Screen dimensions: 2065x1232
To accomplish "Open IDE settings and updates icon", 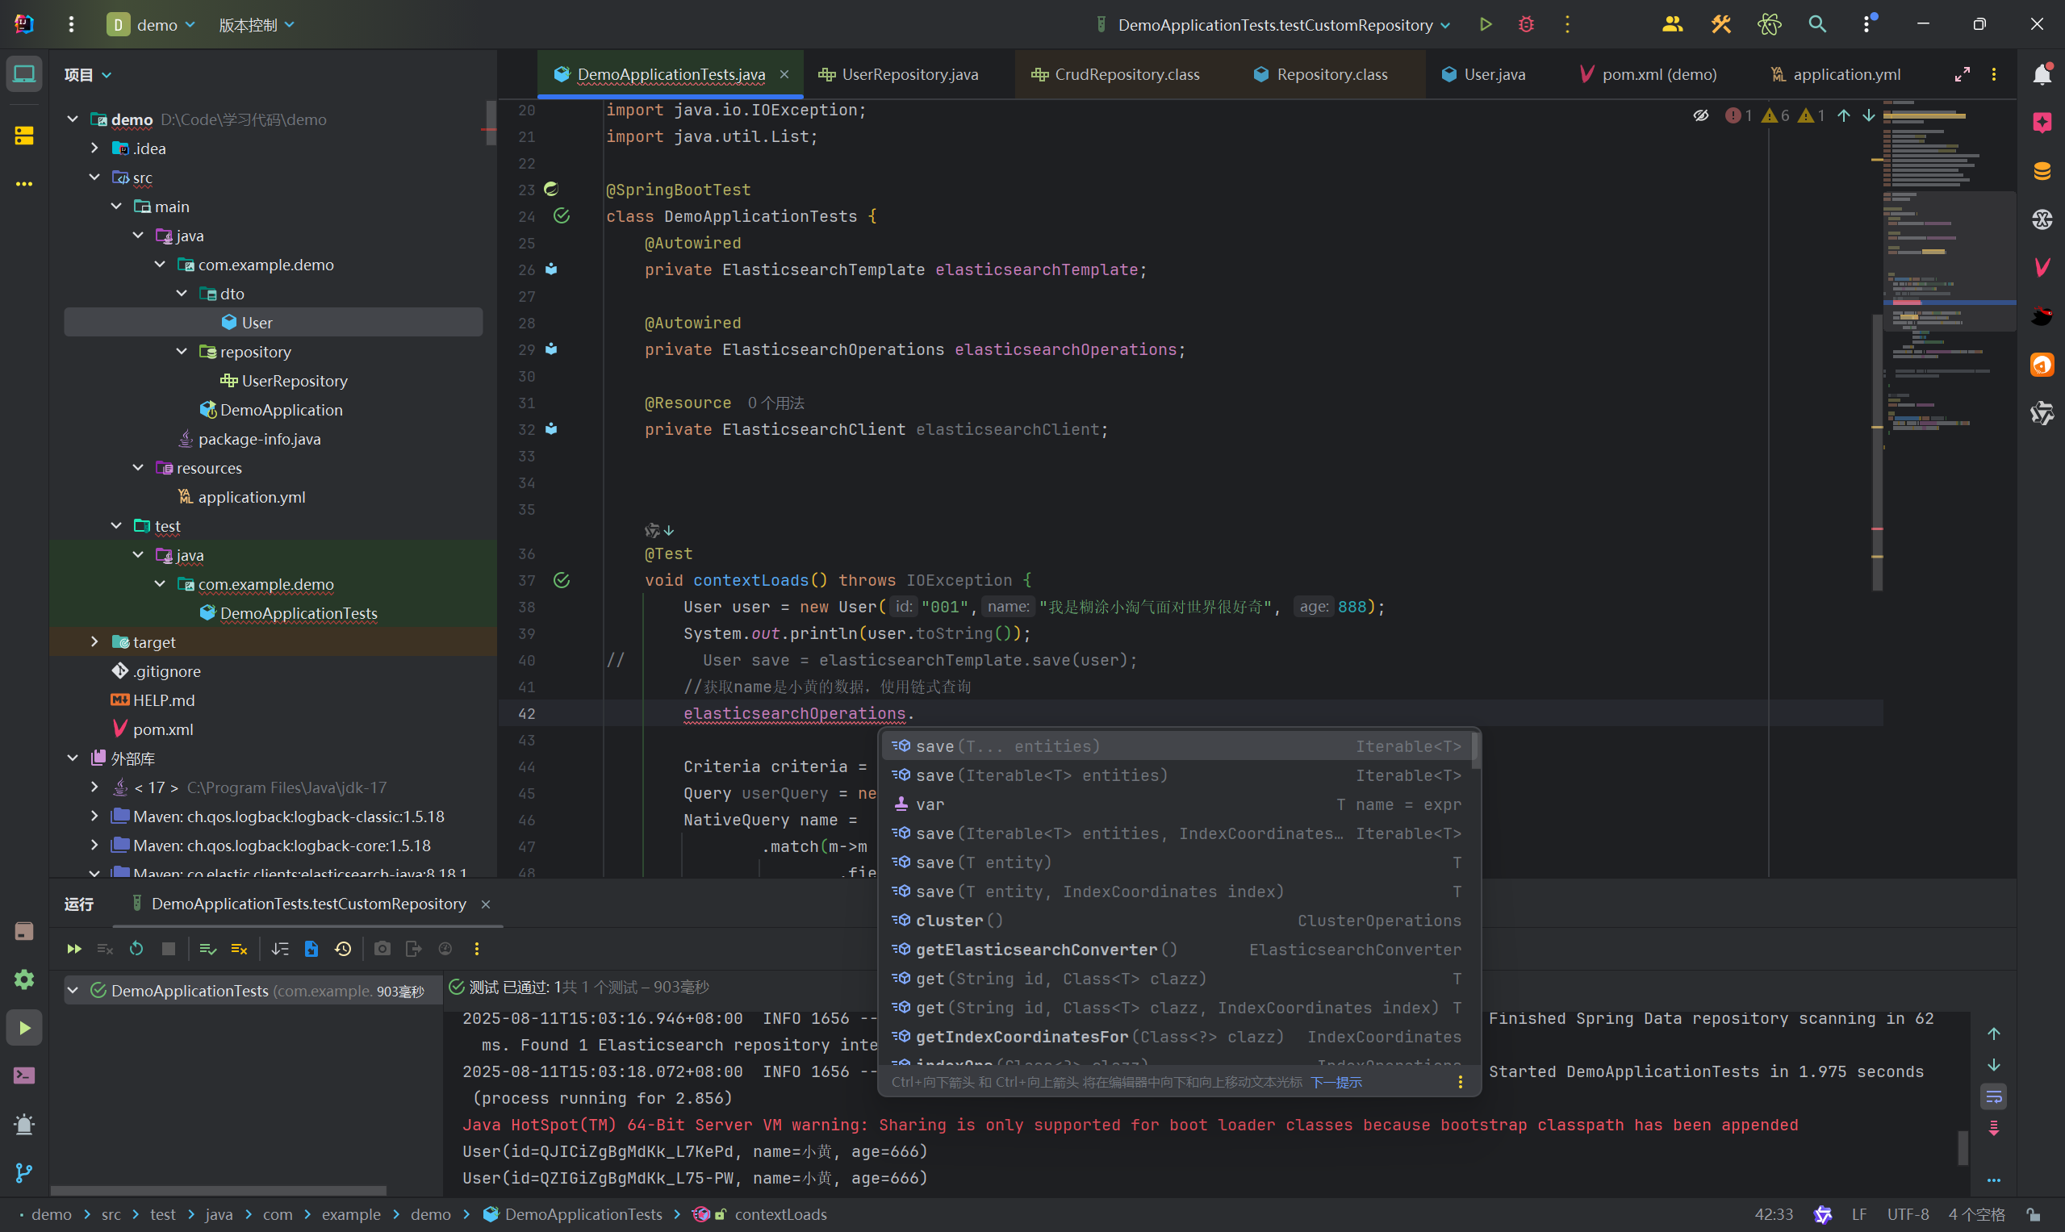I will [1868, 24].
